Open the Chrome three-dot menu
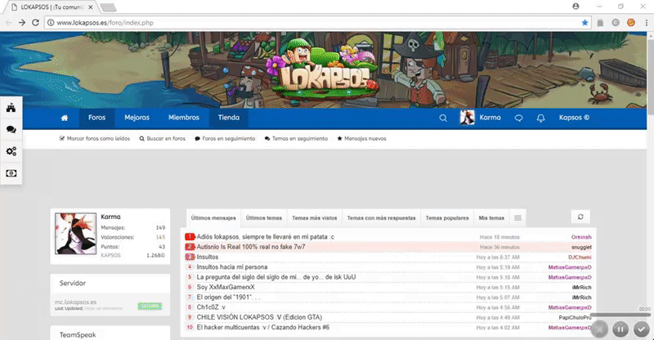This screenshot has height=340, width=654. [646, 22]
